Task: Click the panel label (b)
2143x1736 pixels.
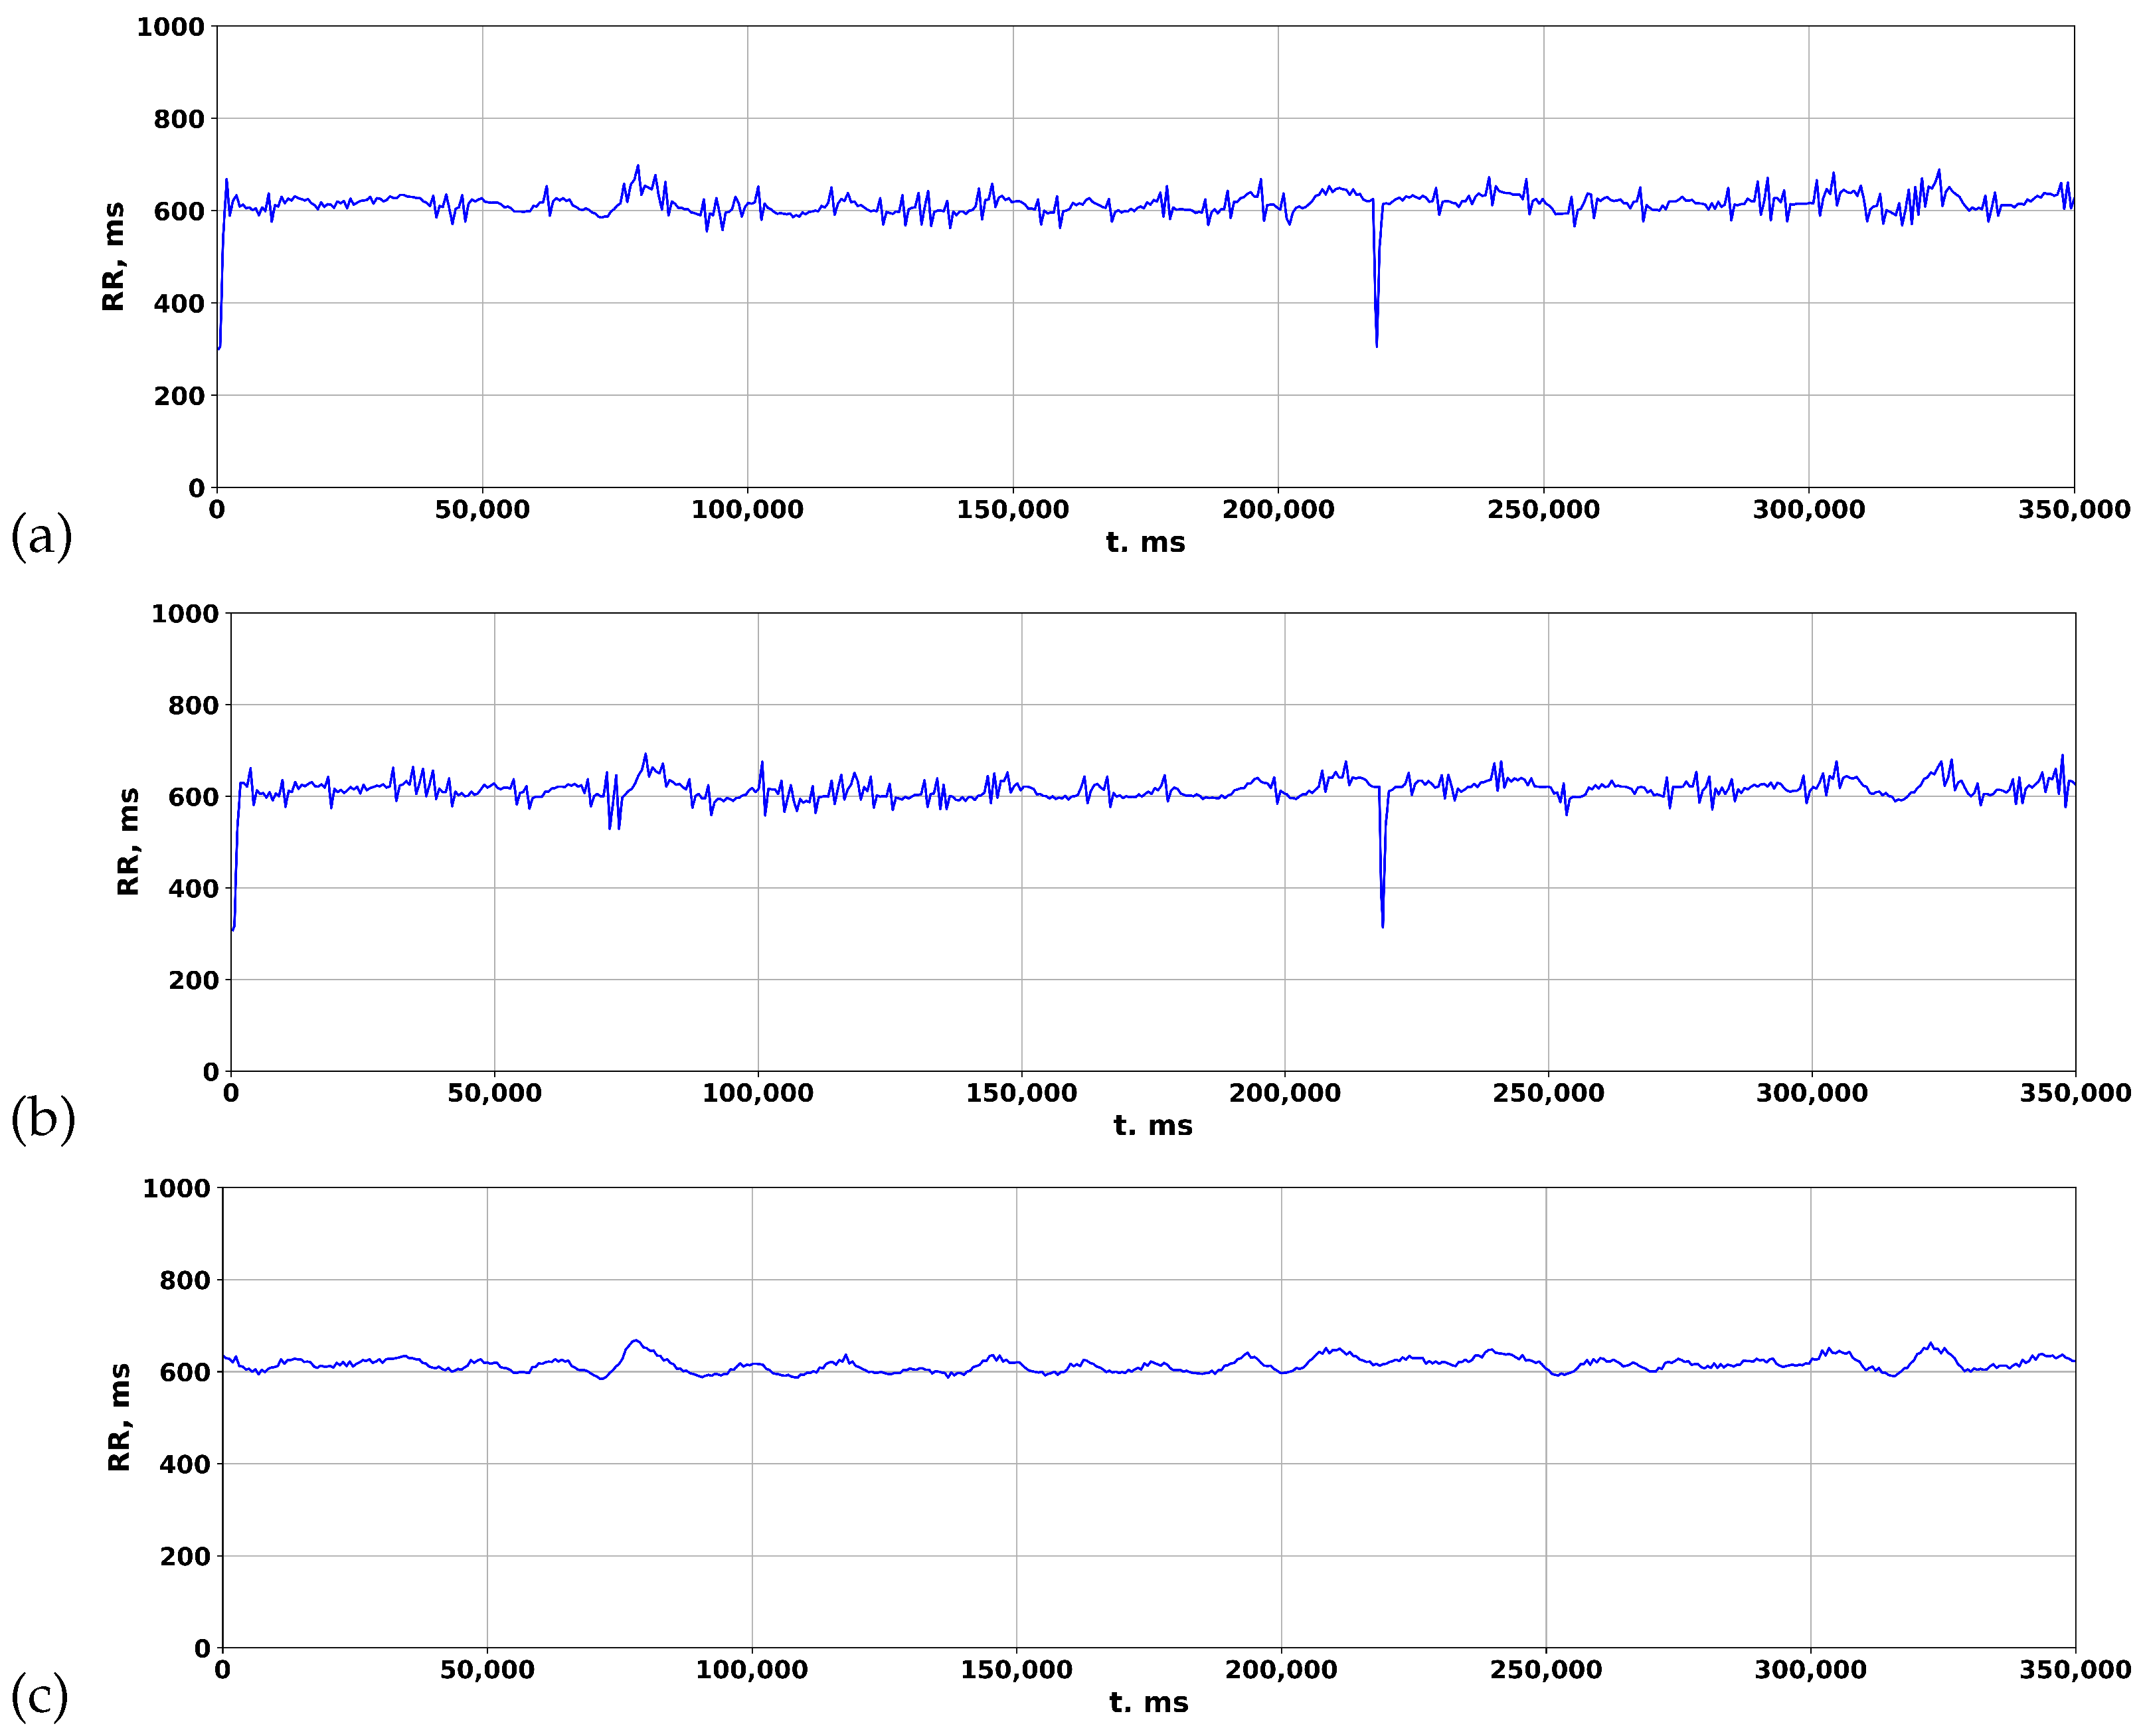Action: [x=43, y=1119]
